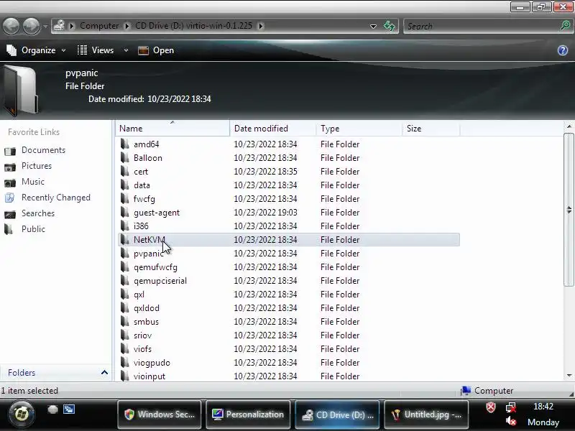This screenshot has width=575, height=431.
Task: Click the file list vertical scrollbar thumb
Action: click(569, 210)
